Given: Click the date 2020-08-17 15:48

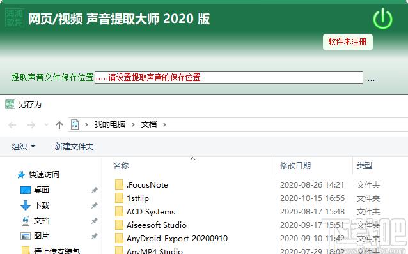Looking at the screenshot, I should coord(312,212).
